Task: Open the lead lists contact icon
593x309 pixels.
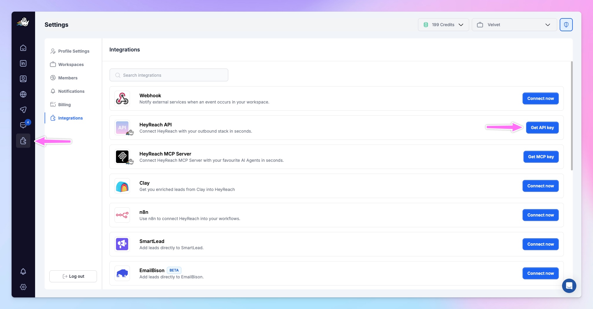Action: click(x=23, y=79)
